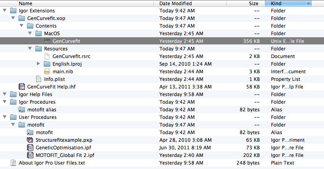Select the GenCurvefit.rsrc document row
This screenshot has height=169, width=324.
click(162, 56)
